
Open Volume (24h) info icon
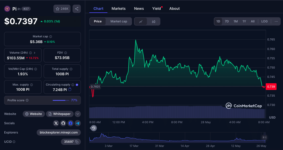[x=30, y=53]
